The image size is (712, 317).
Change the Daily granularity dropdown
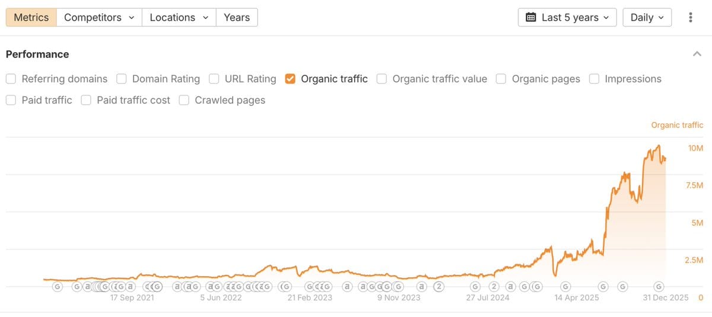pyautogui.click(x=647, y=17)
